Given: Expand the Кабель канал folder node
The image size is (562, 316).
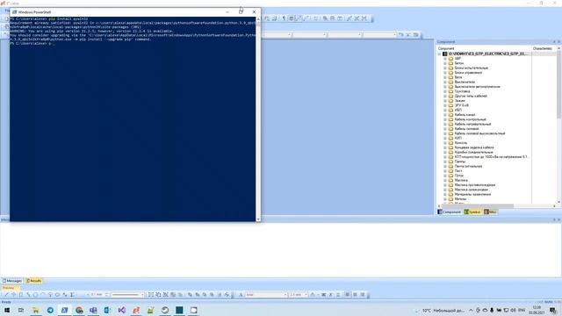Looking at the screenshot, I should point(445,115).
